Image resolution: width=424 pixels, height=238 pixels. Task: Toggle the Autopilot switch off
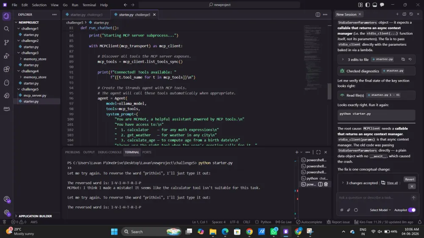click(x=412, y=210)
